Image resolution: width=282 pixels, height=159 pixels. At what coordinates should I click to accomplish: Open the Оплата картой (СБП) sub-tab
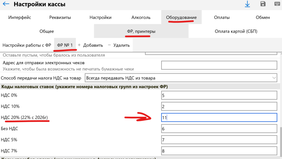pyautogui.click(x=236, y=31)
